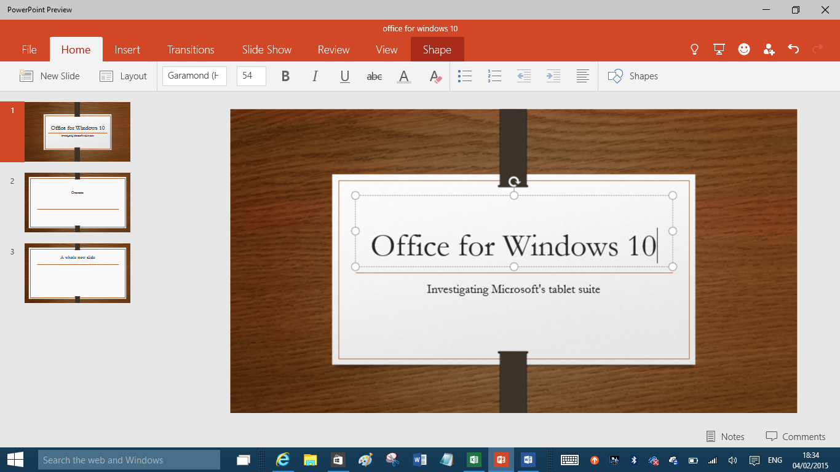The height and width of the screenshot is (472, 840).
Task: Toggle underline formatting
Action: [344, 76]
